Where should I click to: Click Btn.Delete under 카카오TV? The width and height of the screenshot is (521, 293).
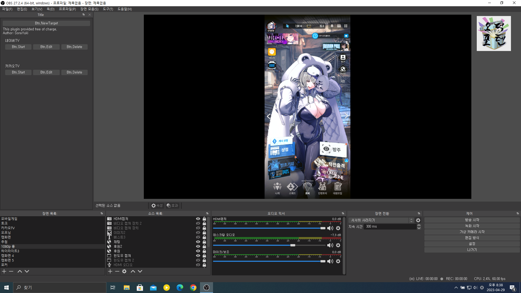click(74, 72)
